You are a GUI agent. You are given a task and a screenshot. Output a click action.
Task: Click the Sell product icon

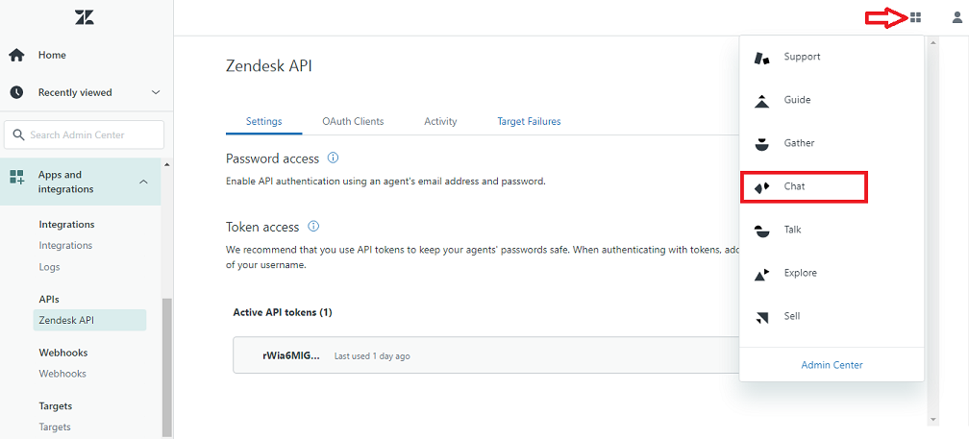pyautogui.click(x=762, y=317)
